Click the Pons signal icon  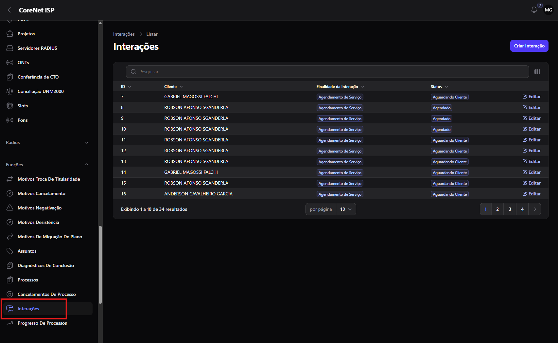click(10, 120)
